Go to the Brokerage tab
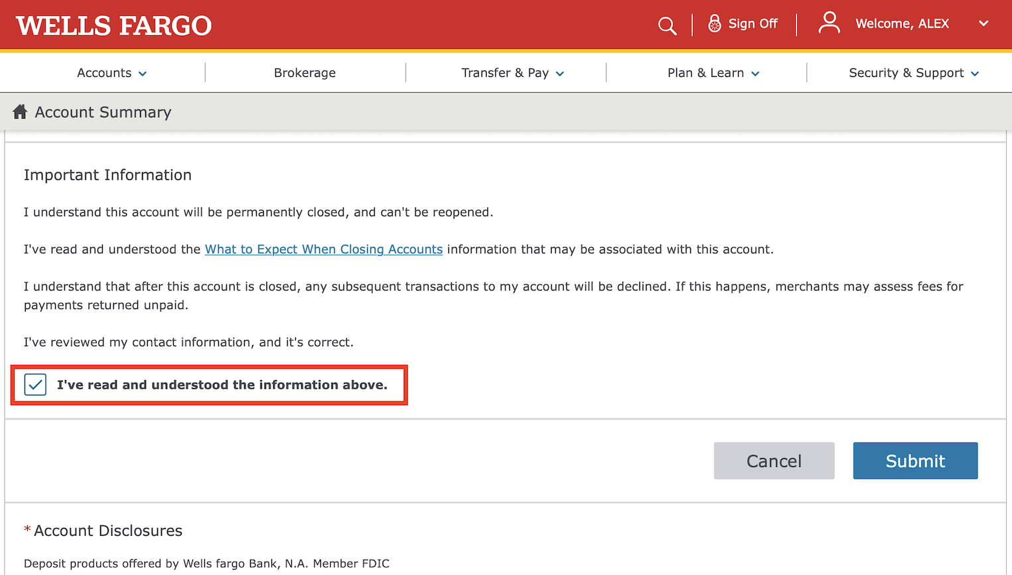The width and height of the screenshot is (1012, 575). click(305, 73)
